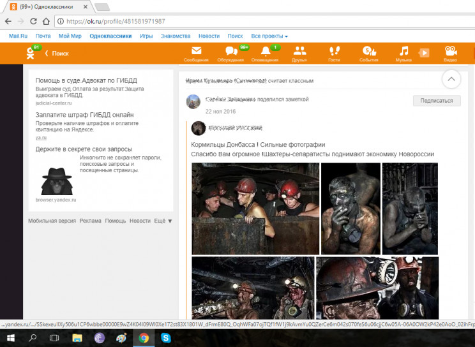This screenshot has width=475, height=347.
Task: Open Paint palette icon in taskbar
Action: (121, 338)
